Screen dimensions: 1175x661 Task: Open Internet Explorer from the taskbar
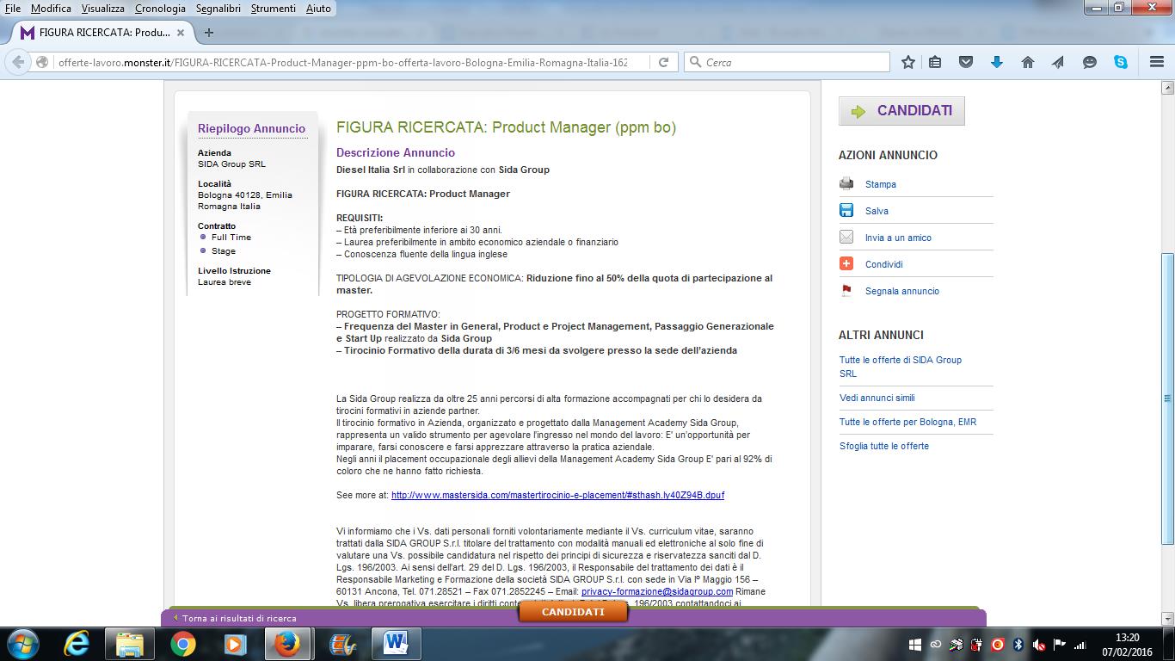tap(77, 643)
